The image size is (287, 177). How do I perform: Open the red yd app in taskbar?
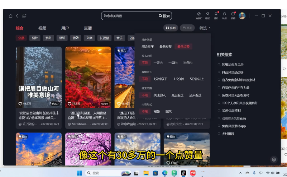click(193, 173)
